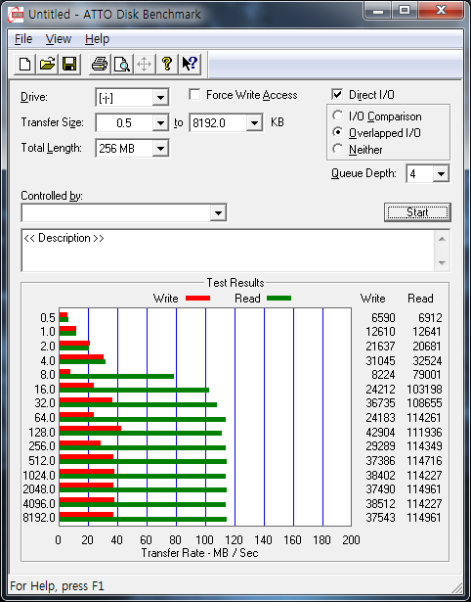
Task: Expand the maximum Transfer Size 8192.0 dropdown
Action: tap(254, 123)
